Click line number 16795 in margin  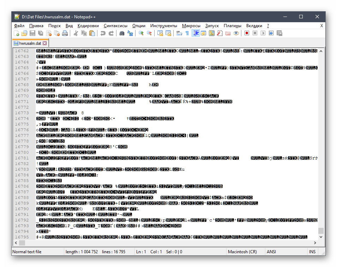tap(22, 237)
